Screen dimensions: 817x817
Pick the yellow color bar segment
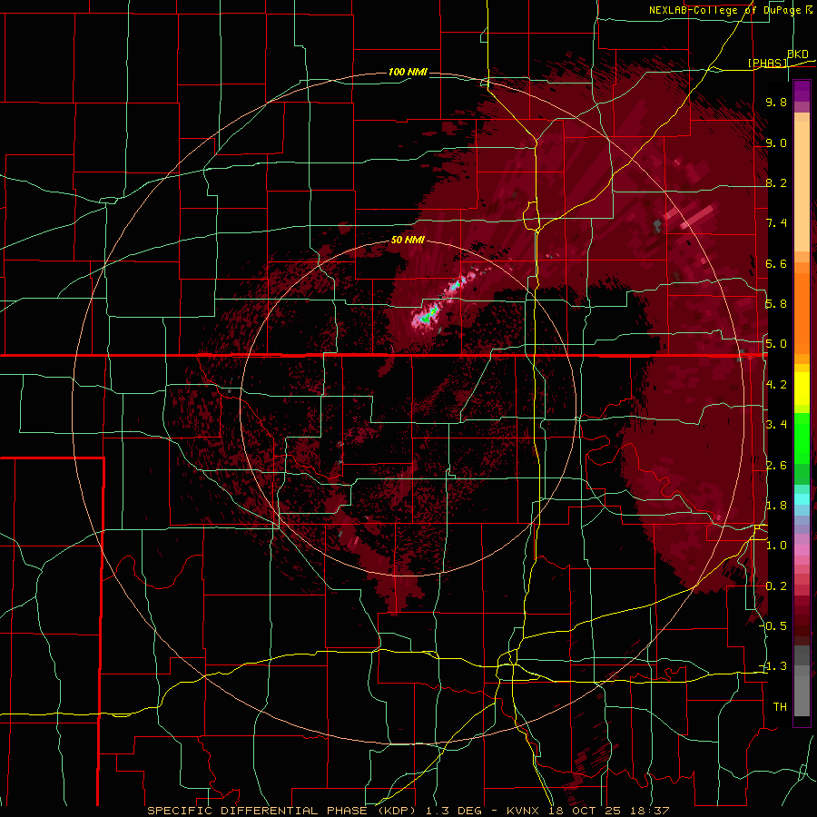click(802, 389)
